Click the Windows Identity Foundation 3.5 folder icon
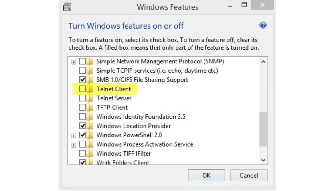The width and height of the screenshot is (332, 191). pos(90,117)
